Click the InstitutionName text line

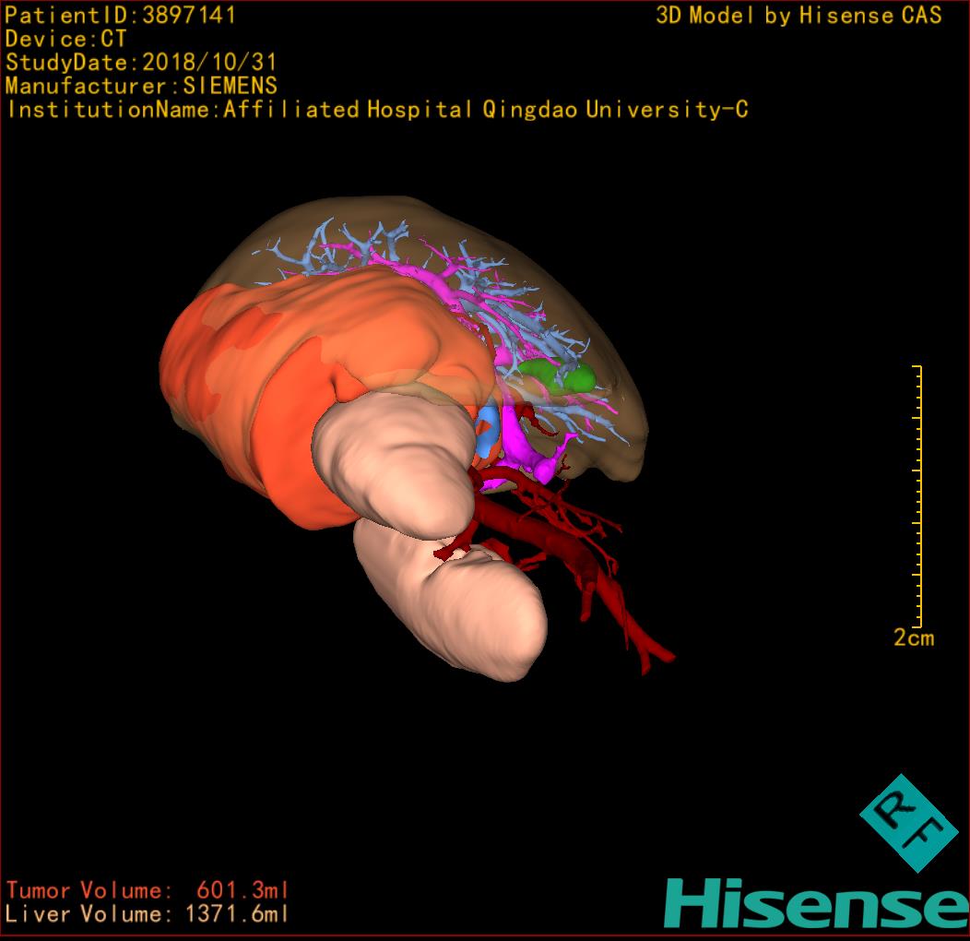376,110
